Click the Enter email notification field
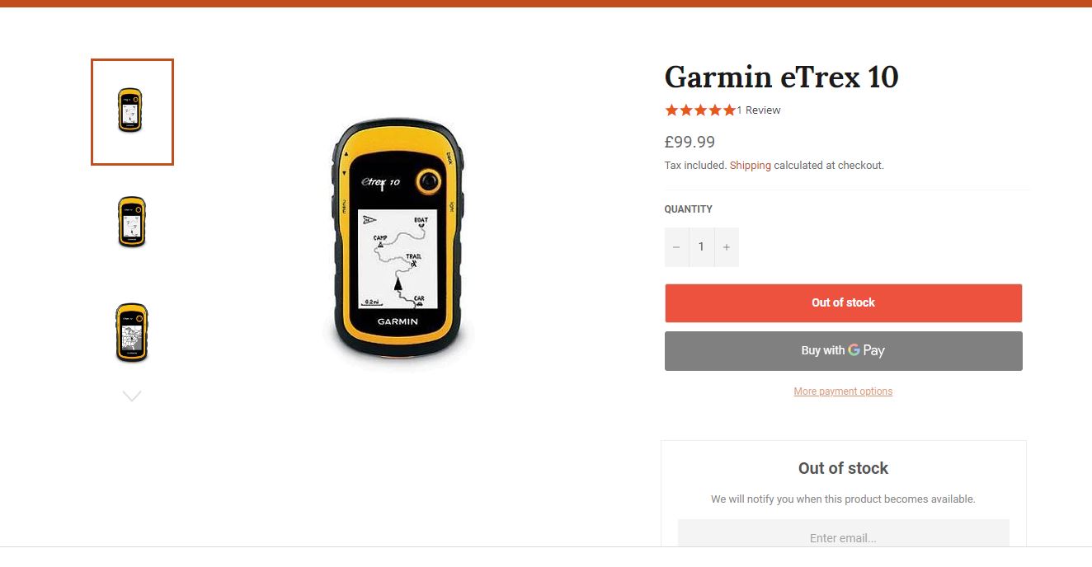The height and width of the screenshot is (567, 1092). pyautogui.click(x=844, y=538)
